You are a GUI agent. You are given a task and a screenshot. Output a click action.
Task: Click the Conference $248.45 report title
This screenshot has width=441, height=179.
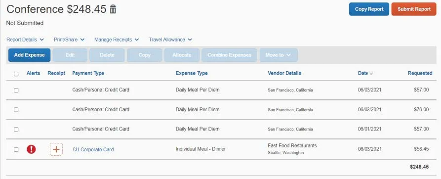click(56, 9)
